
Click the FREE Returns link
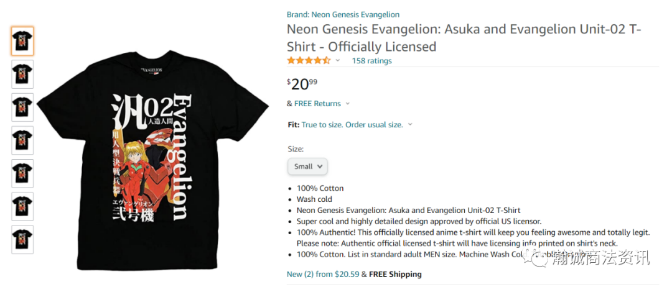(x=317, y=104)
